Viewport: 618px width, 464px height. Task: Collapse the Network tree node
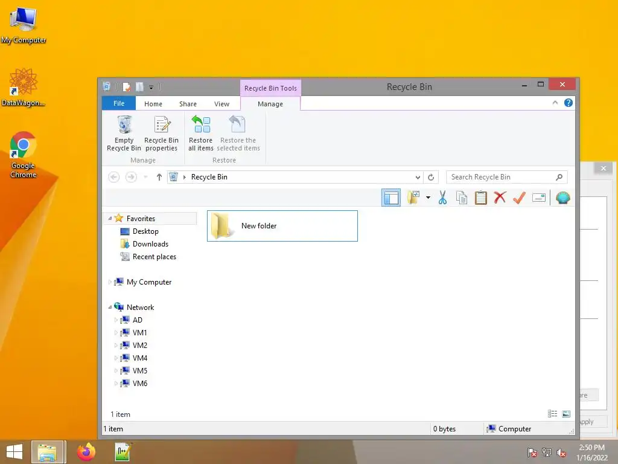110,308
